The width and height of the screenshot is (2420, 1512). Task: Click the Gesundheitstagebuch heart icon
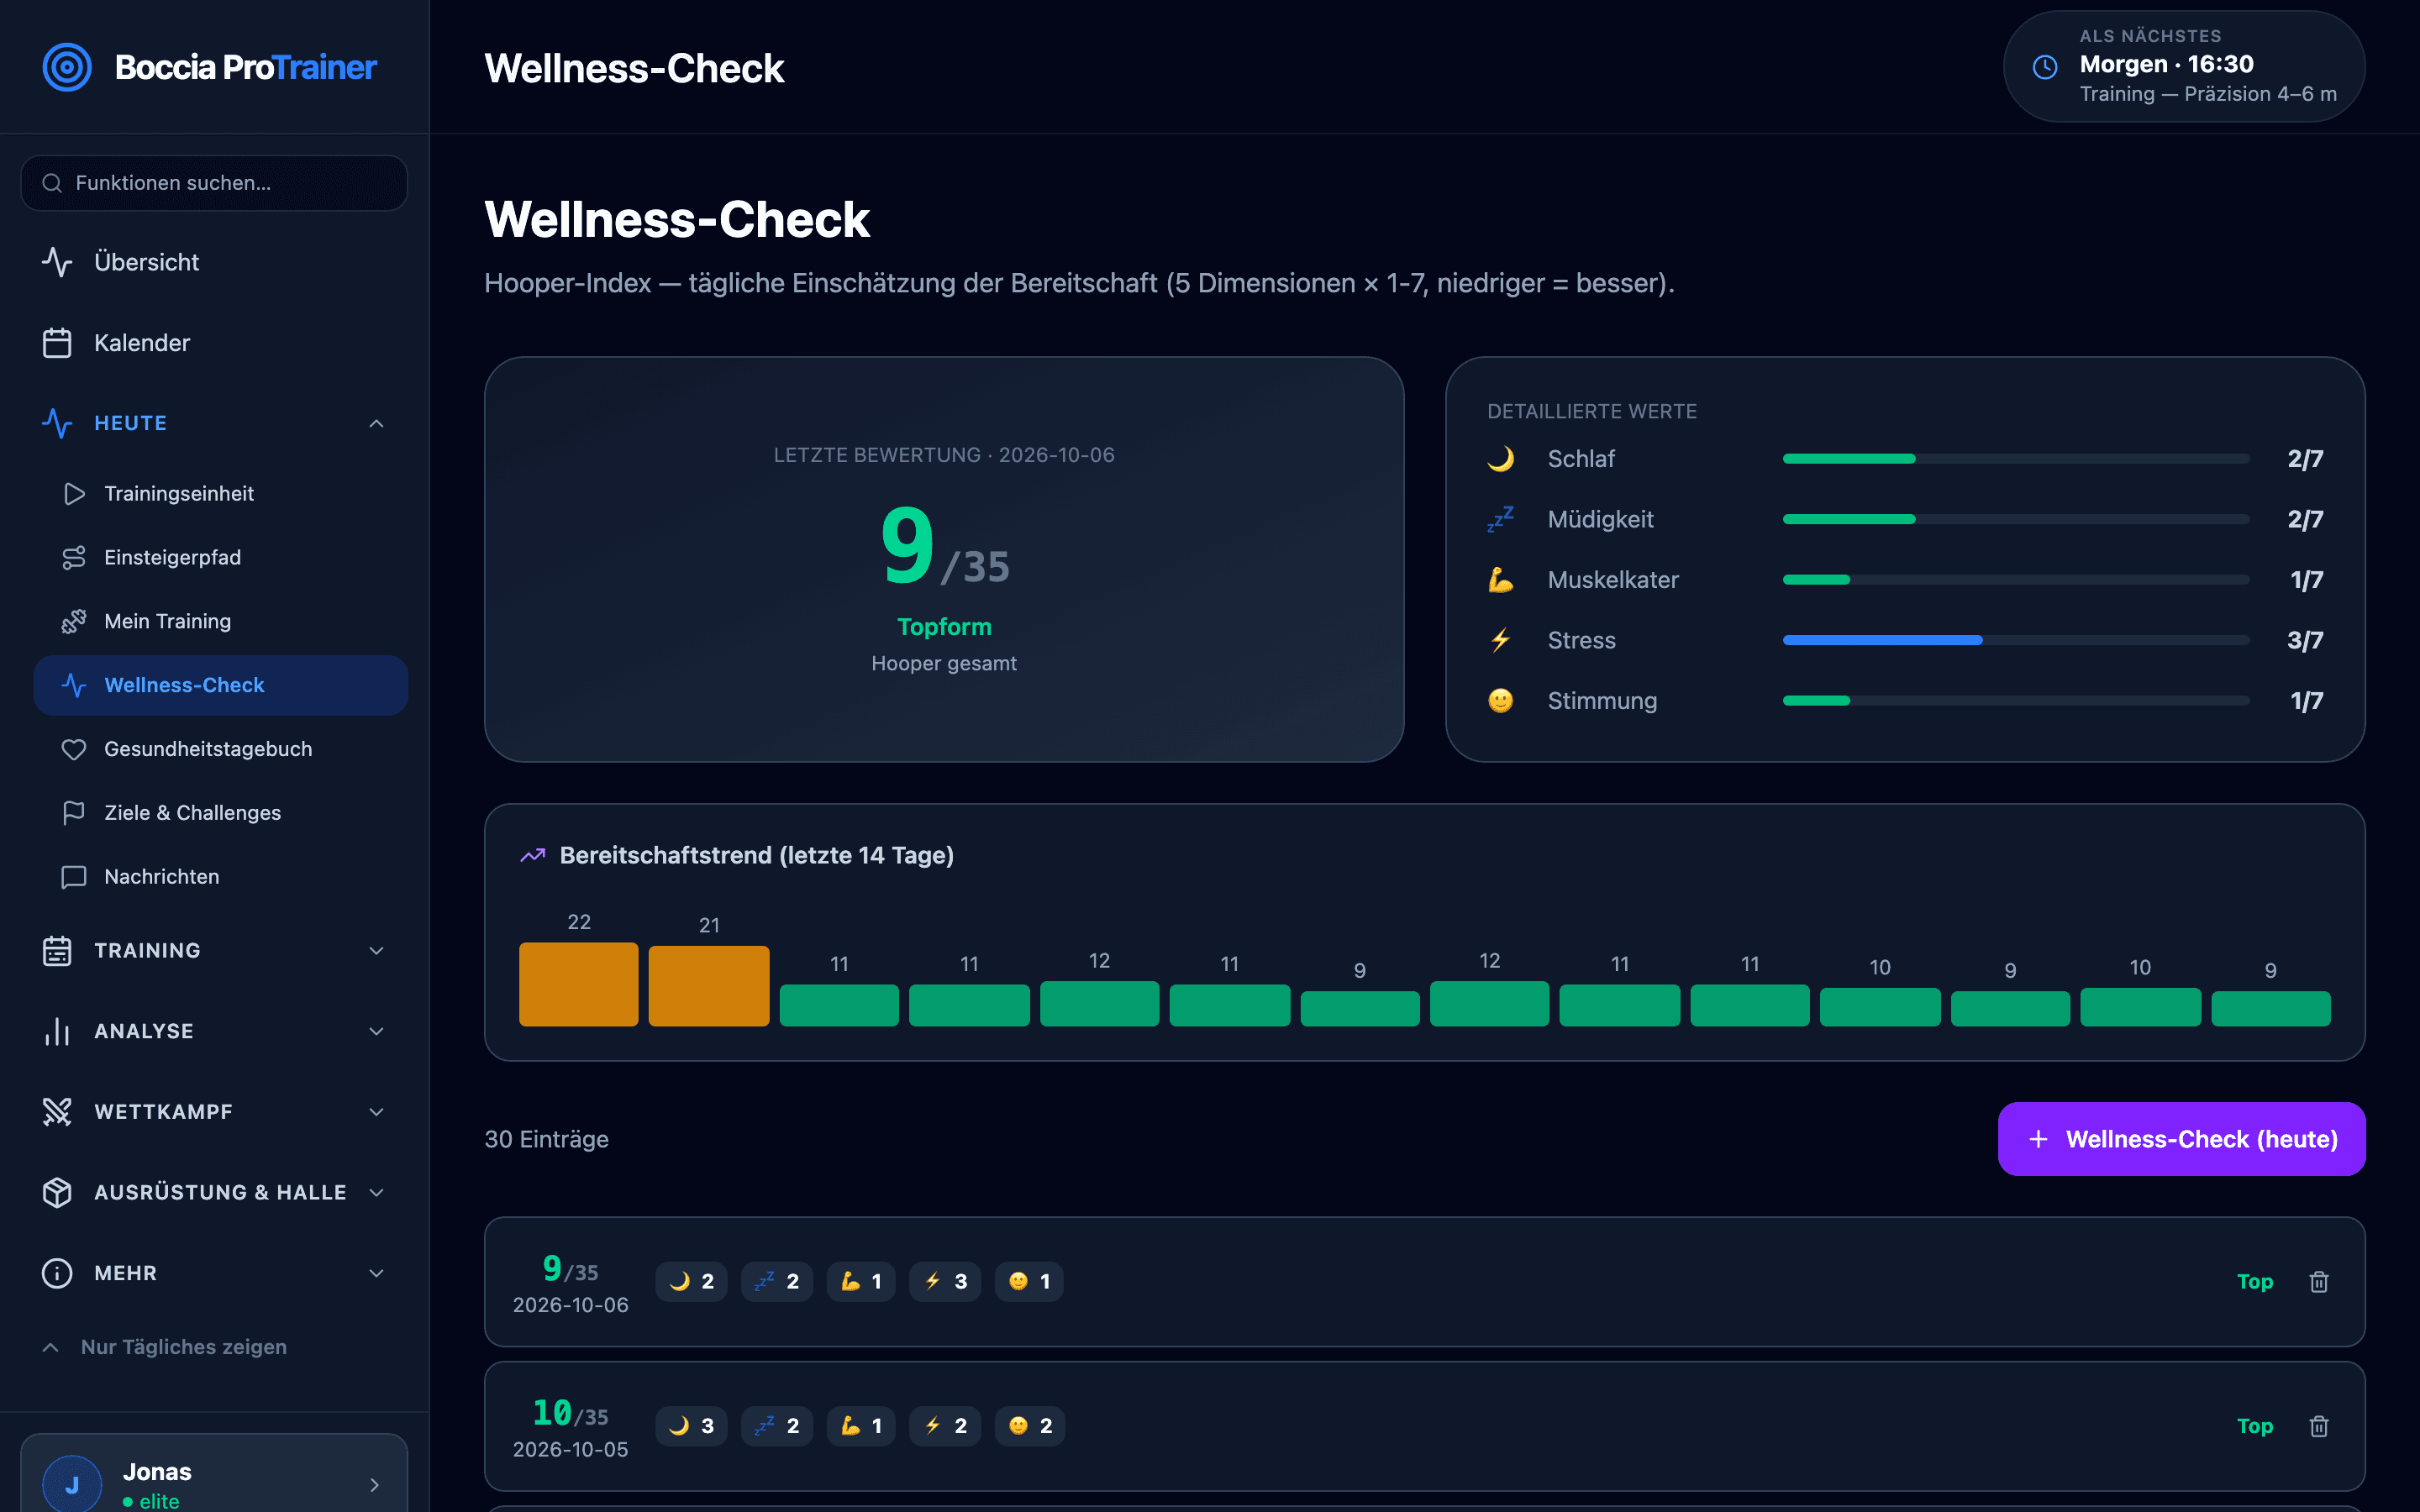tap(74, 749)
